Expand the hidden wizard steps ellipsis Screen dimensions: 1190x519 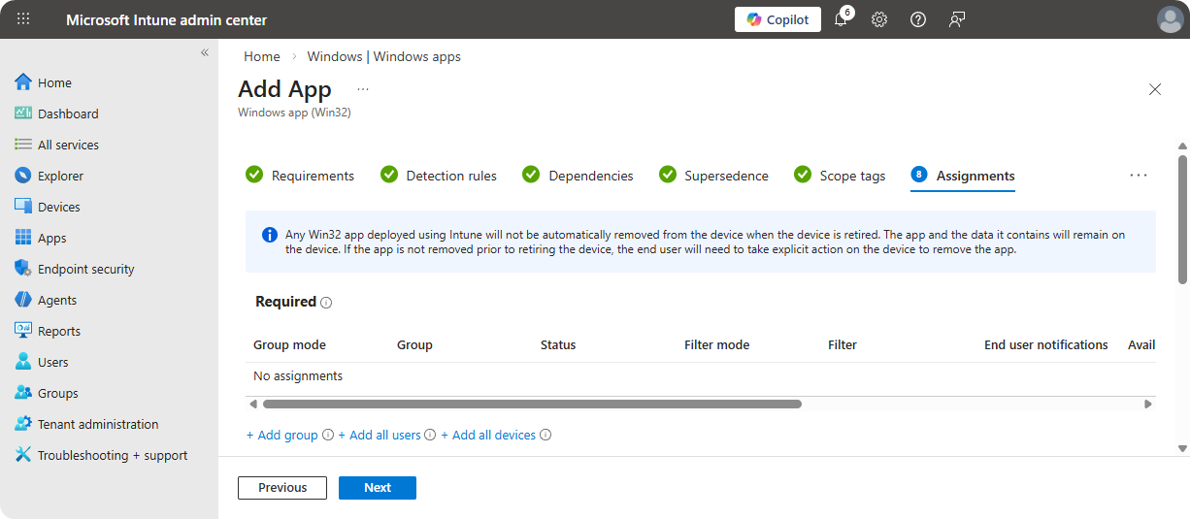(1139, 176)
